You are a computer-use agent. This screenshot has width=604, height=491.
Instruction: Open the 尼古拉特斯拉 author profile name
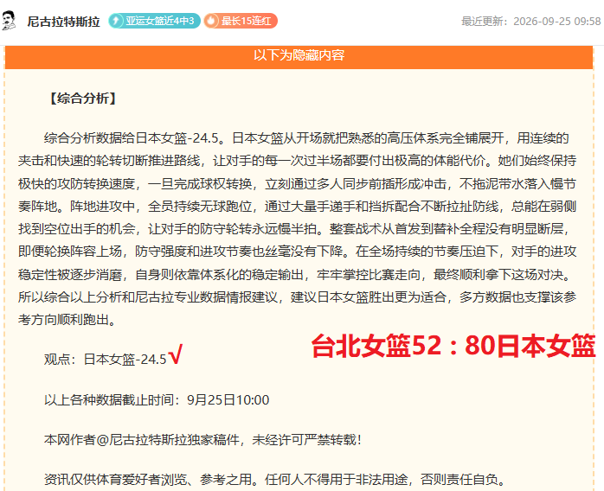click(x=63, y=22)
